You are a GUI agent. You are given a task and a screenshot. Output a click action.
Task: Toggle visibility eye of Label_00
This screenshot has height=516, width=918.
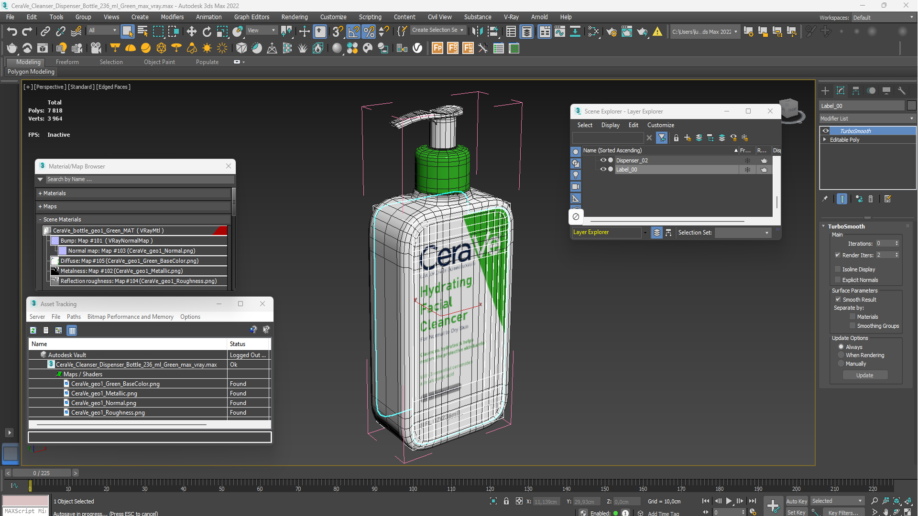(x=603, y=169)
